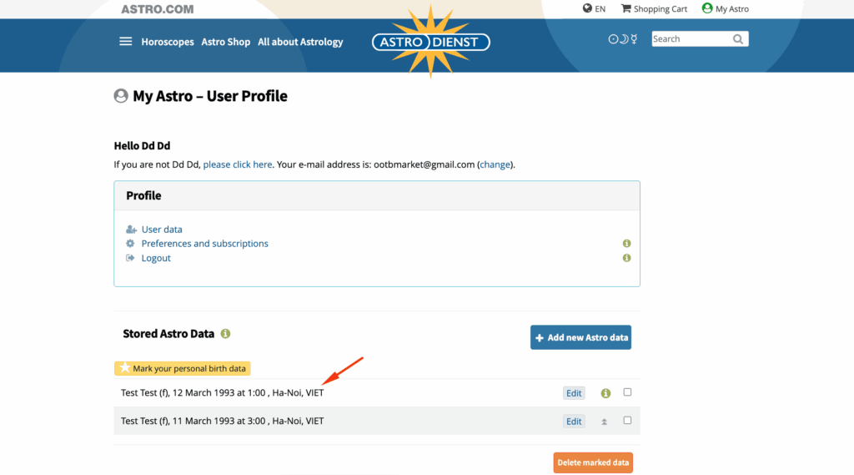Tick the checkbox for 12 March 1993 entry
The width and height of the screenshot is (854, 475).
(x=627, y=392)
